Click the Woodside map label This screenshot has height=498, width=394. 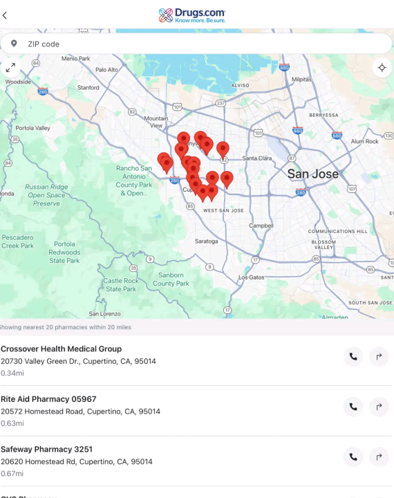pos(18,82)
